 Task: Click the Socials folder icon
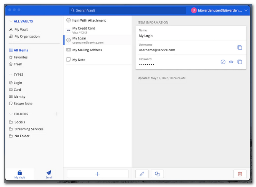tap(11, 122)
